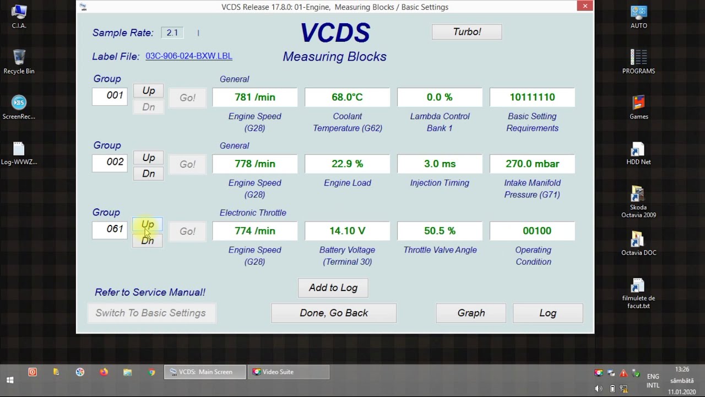Click the 781 /min engine speed value
This screenshot has height=397, width=705.
(x=254, y=97)
